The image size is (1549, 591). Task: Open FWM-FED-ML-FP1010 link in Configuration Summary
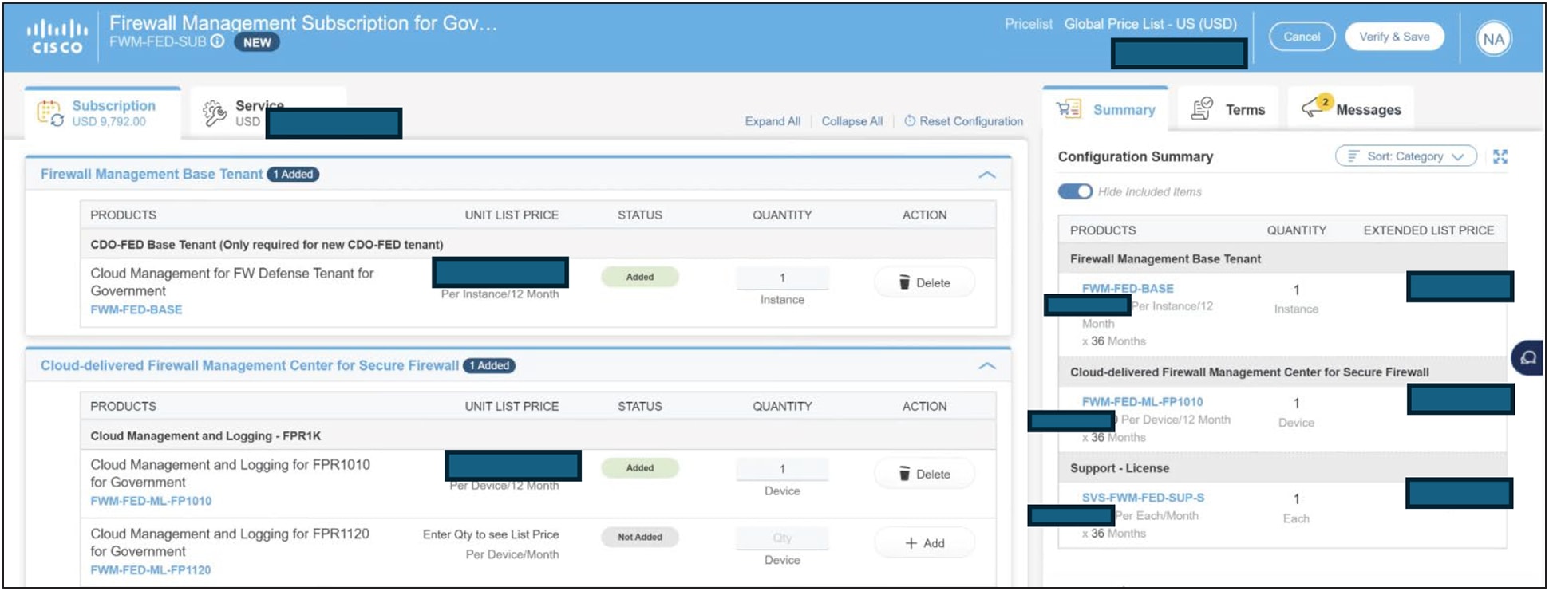point(1142,402)
